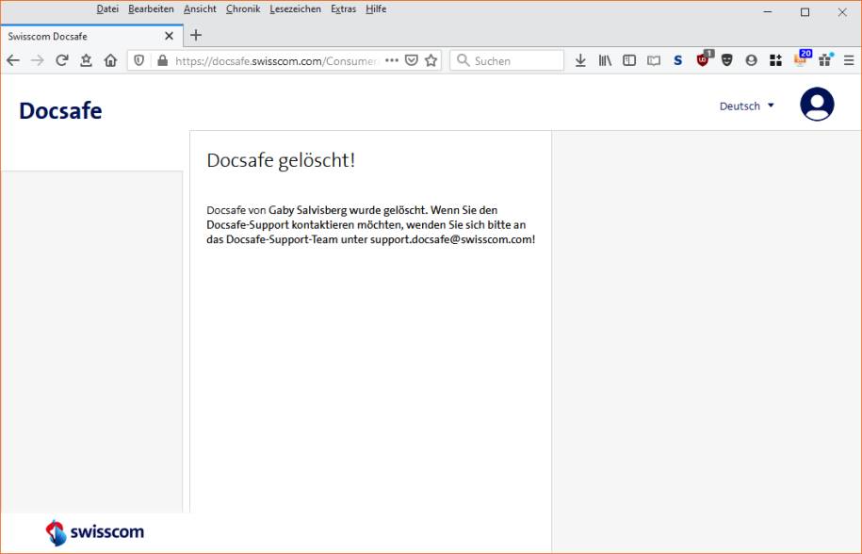Open the user profile avatar
The image size is (862, 554).
tap(817, 105)
